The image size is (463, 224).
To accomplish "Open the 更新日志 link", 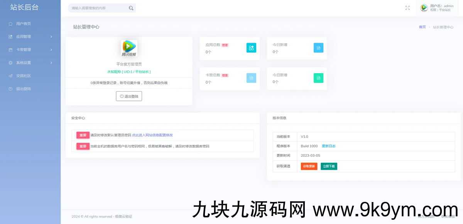I will 329,146.
